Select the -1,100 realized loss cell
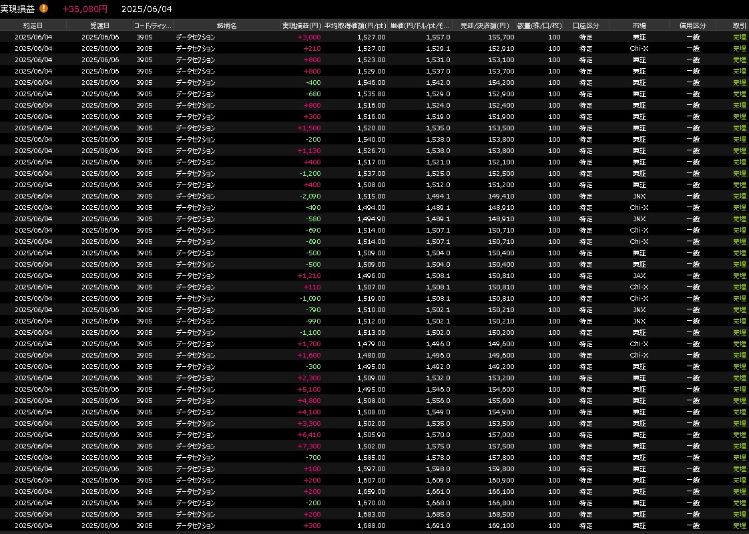 (x=310, y=333)
